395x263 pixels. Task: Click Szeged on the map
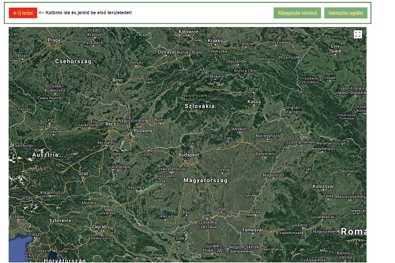(x=221, y=210)
